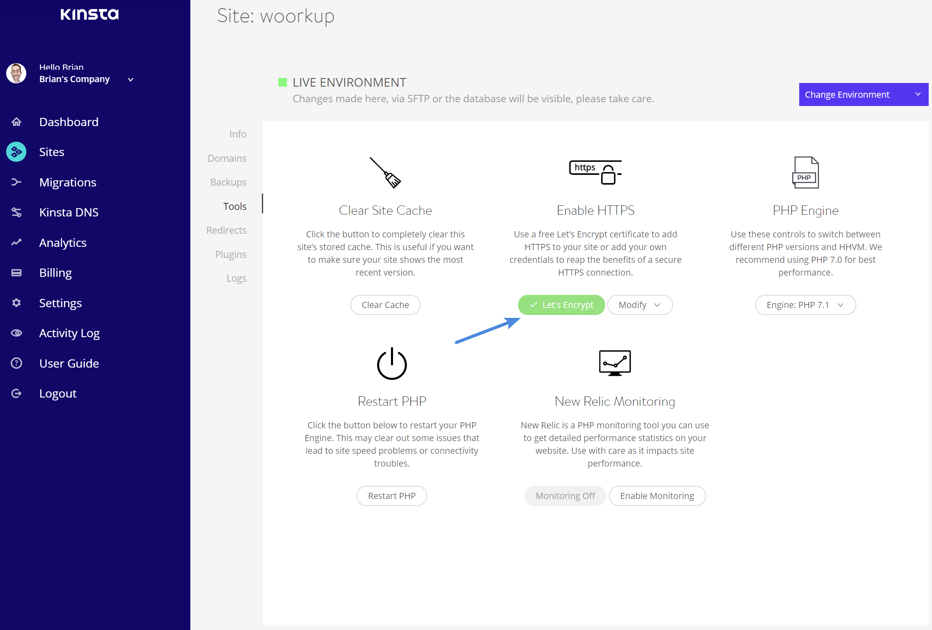Switch to the Redirects tab
This screenshot has height=630, width=932.
[226, 230]
